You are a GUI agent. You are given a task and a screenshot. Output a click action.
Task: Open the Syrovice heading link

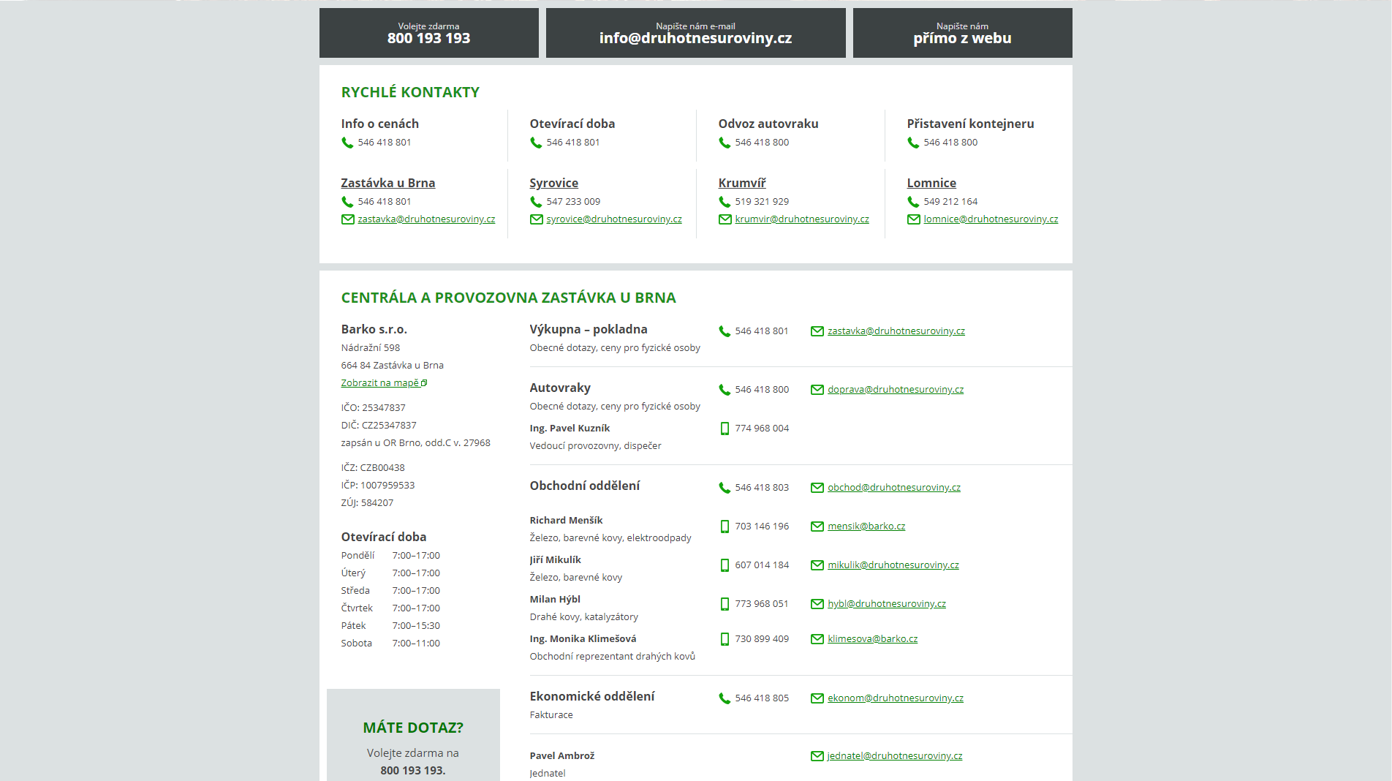pos(553,183)
